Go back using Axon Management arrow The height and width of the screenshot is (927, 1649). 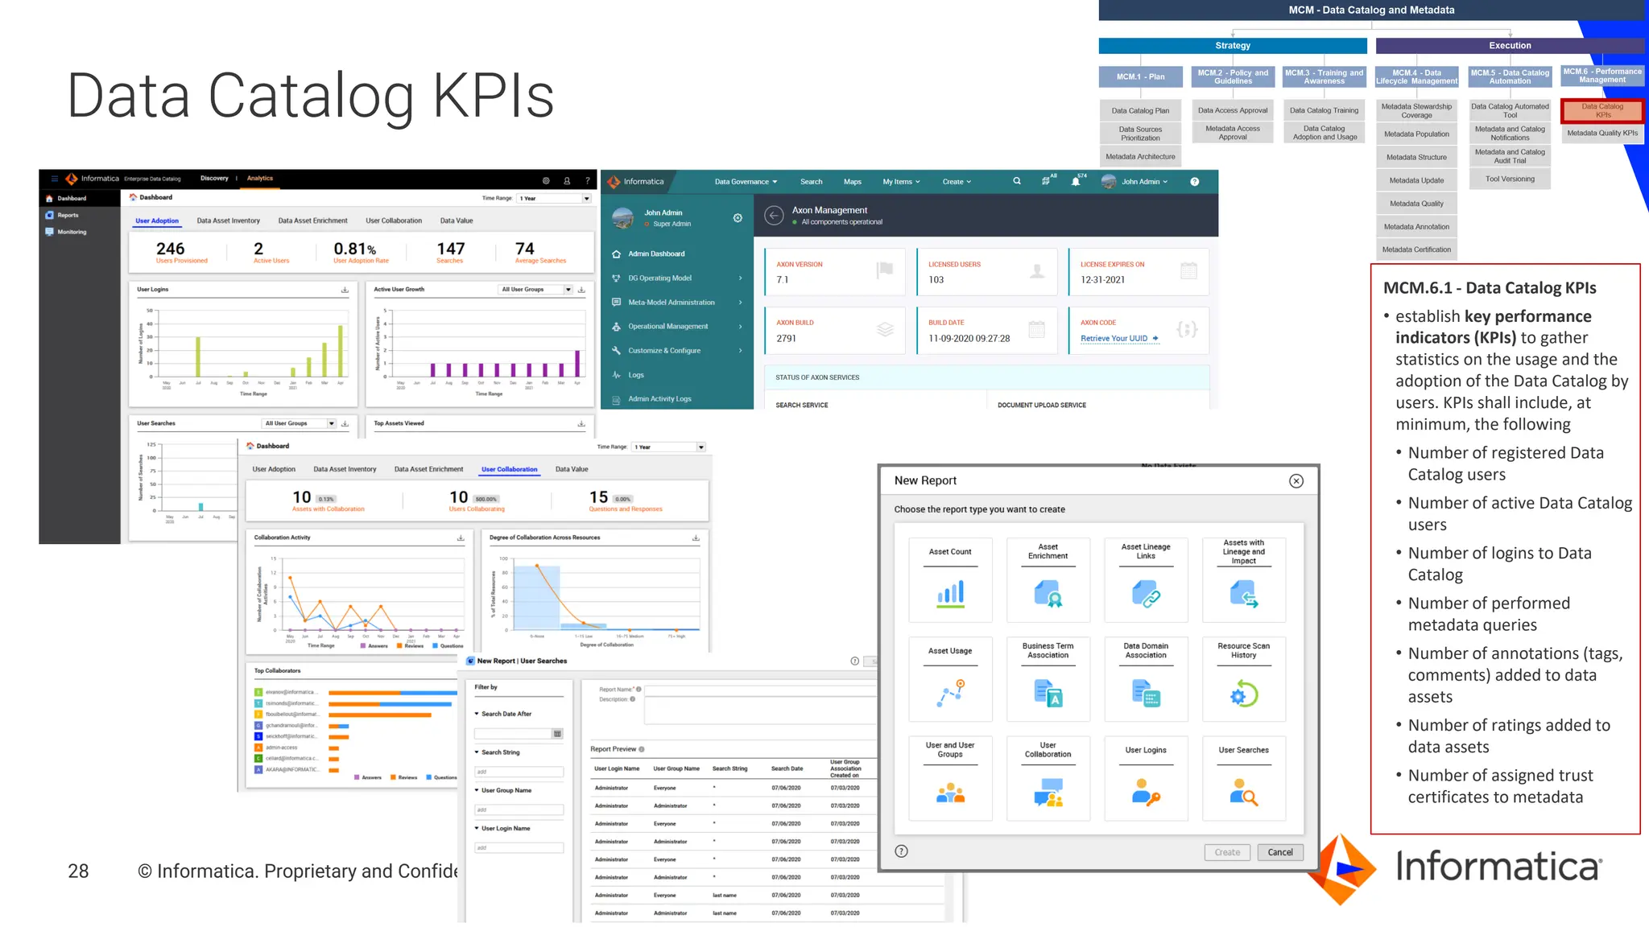tap(774, 215)
